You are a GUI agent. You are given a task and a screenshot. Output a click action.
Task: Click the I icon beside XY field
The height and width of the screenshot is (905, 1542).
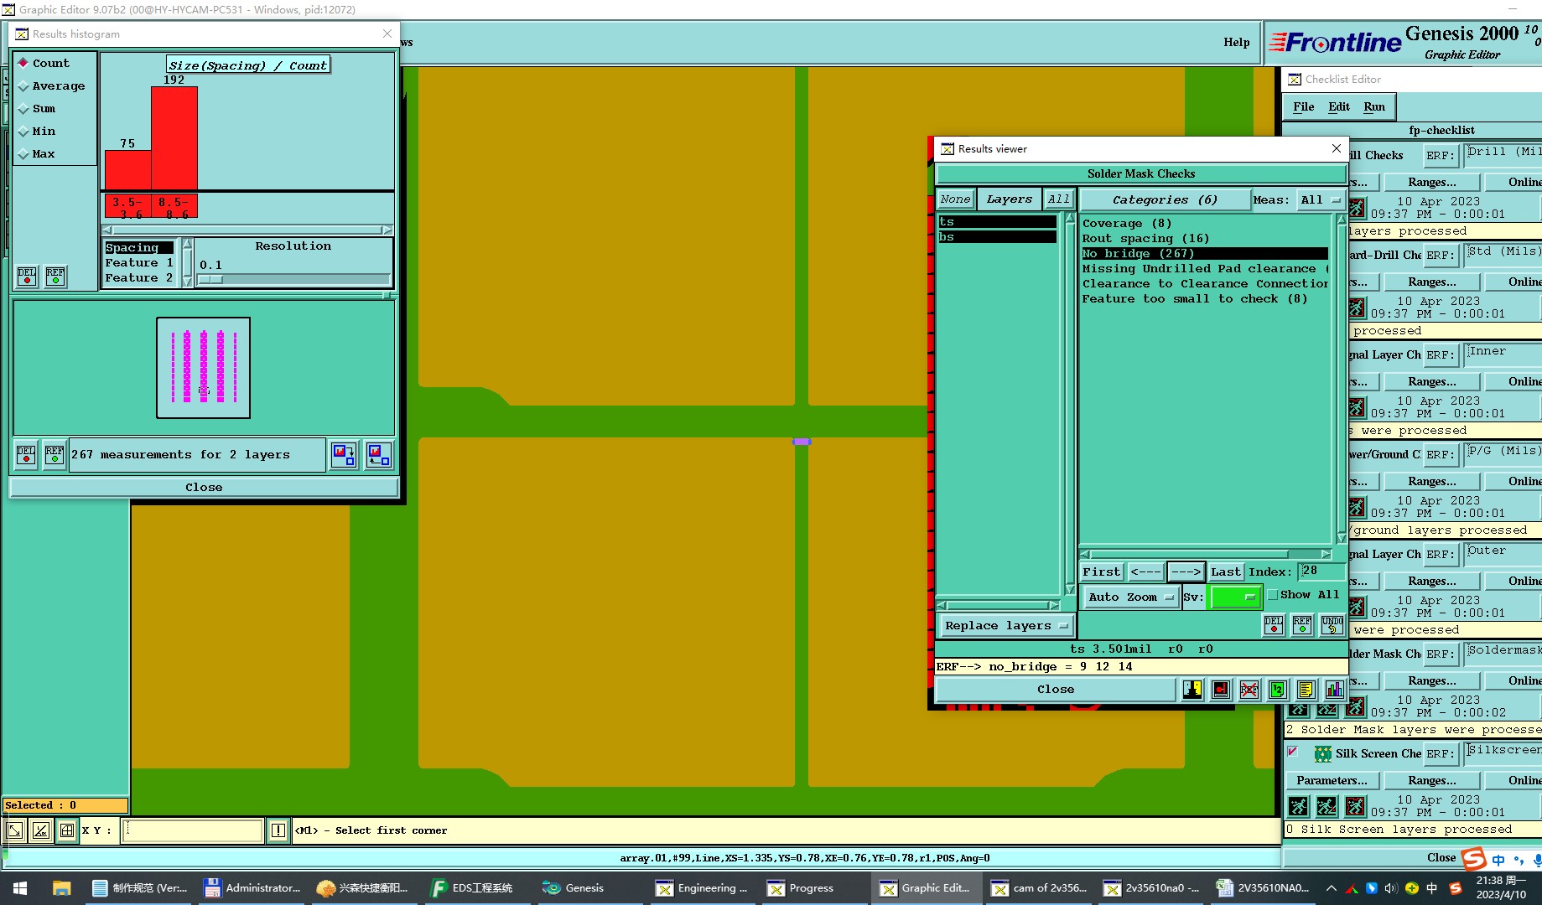(278, 830)
